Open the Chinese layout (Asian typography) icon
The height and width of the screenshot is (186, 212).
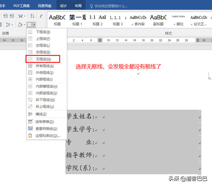point(21,16)
